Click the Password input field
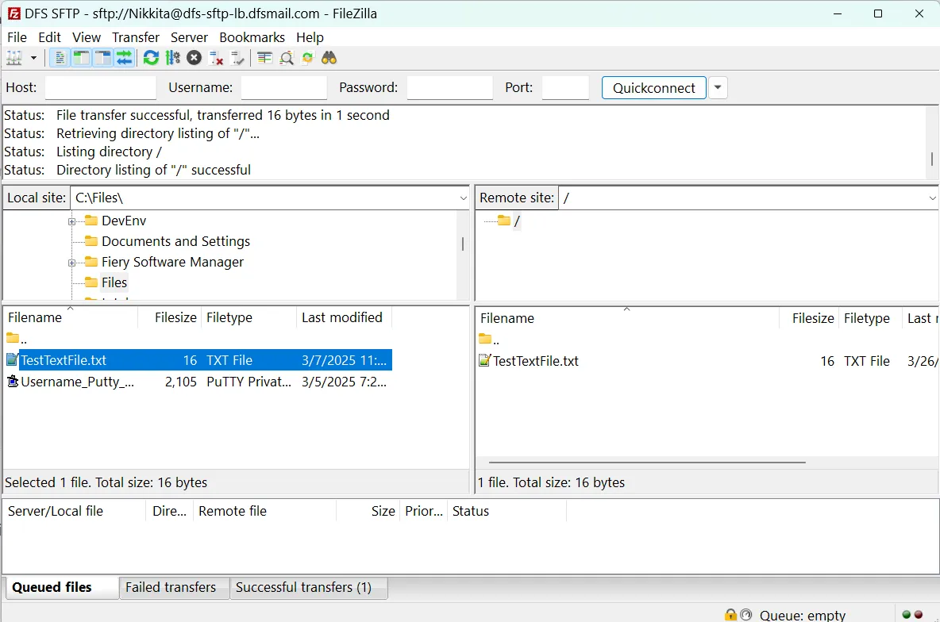Viewport: 940px width, 622px height. click(449, 87)
